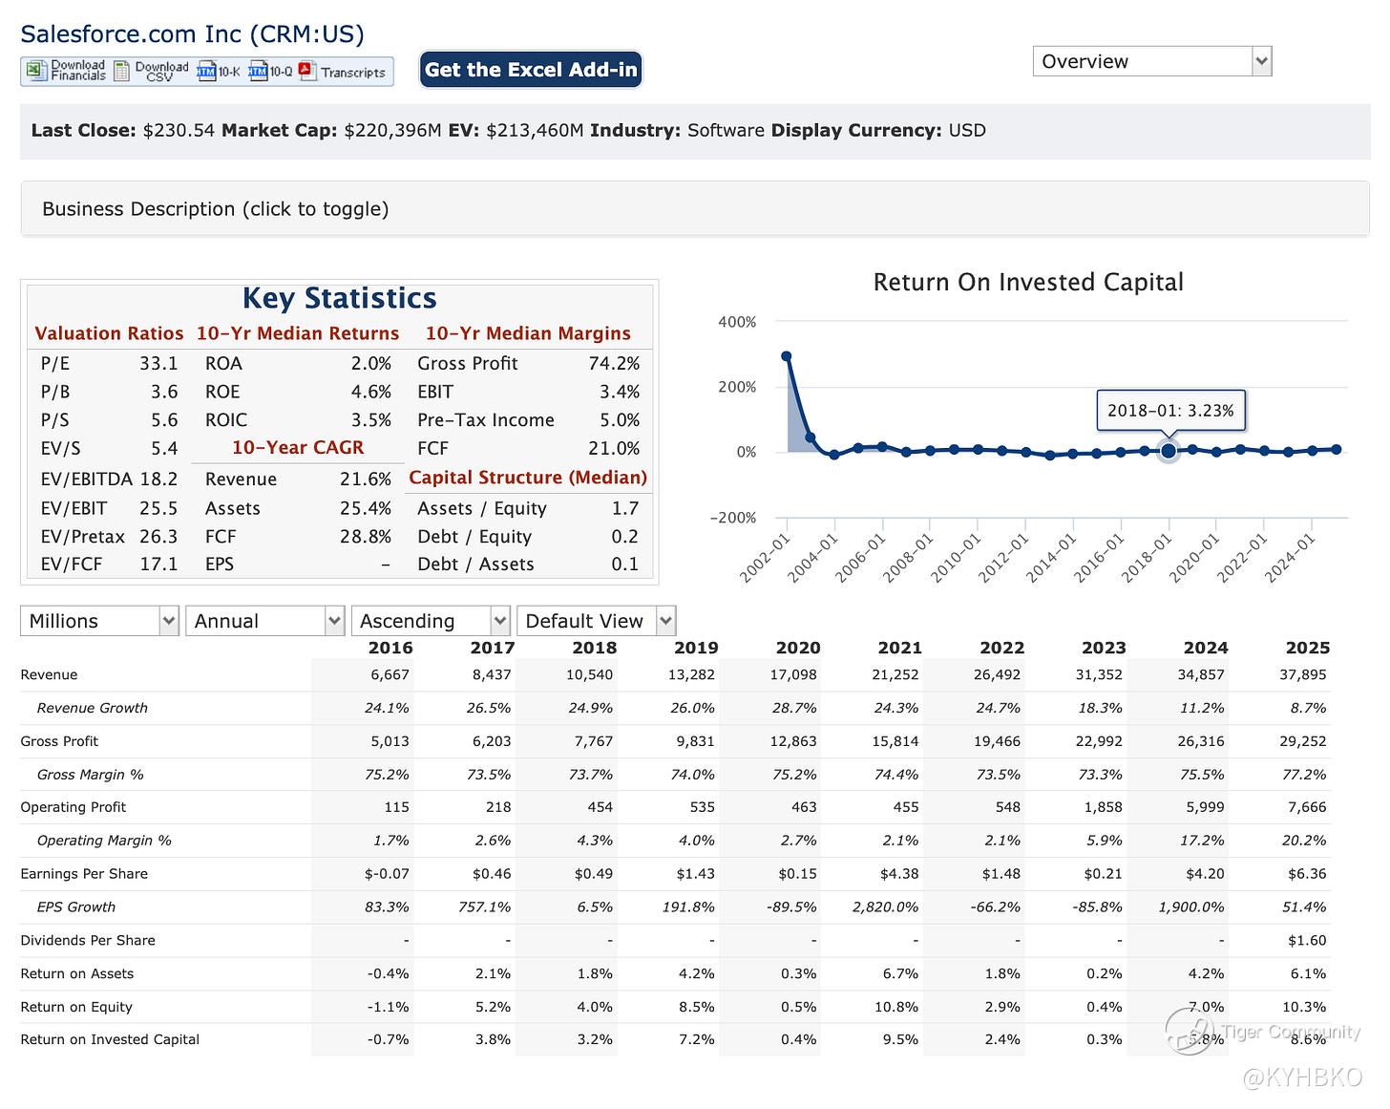The image size is (1390, 1109).
Task: Click the Return on Invested Capital row label
Action: pyautogui.click(x=110, y=1039)
